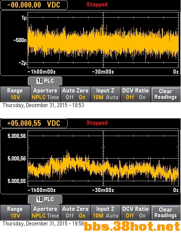Select the 10 PLC tab in bottom screen
Screen dimensions: 181x233
tap(45, 199)
